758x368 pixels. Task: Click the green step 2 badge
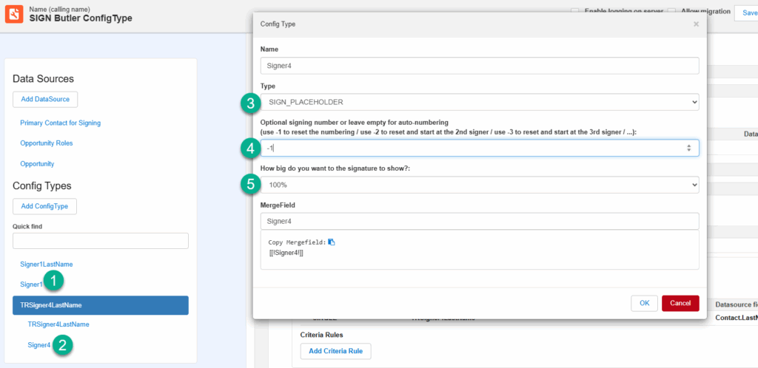[63, 344]
